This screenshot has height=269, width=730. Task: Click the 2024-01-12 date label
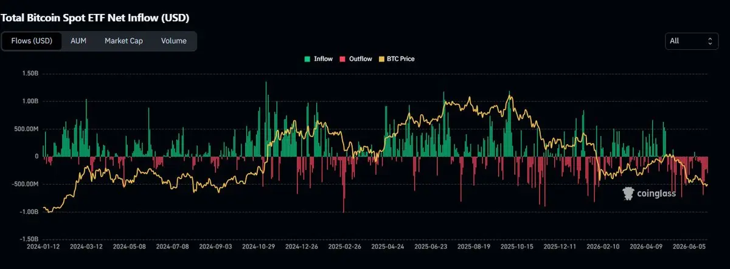[43, 248]
